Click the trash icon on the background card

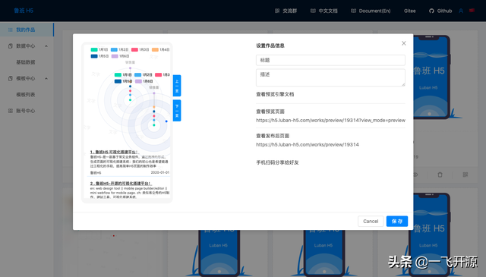pyautogui.click(x=440, y=175)
